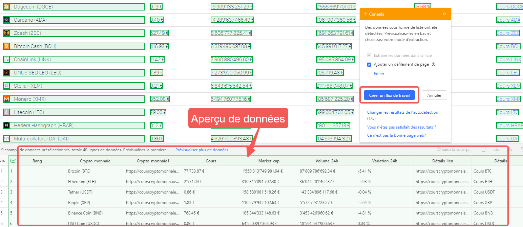
Task: Click 'Prévisualiser plus de données' link
Action: click(202, 150)
